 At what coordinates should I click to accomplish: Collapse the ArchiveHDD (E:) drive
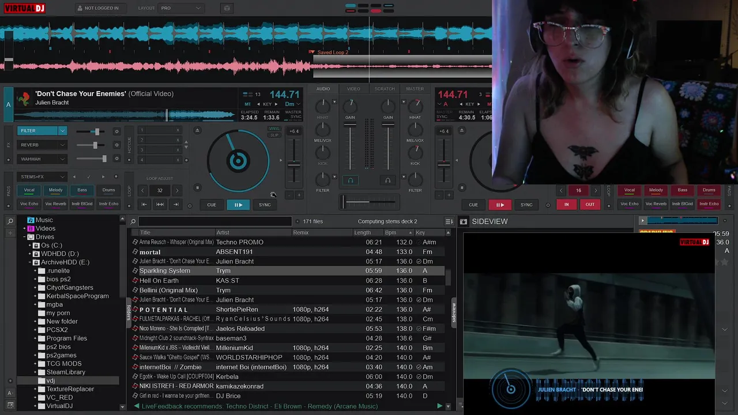tap(29, 262)
